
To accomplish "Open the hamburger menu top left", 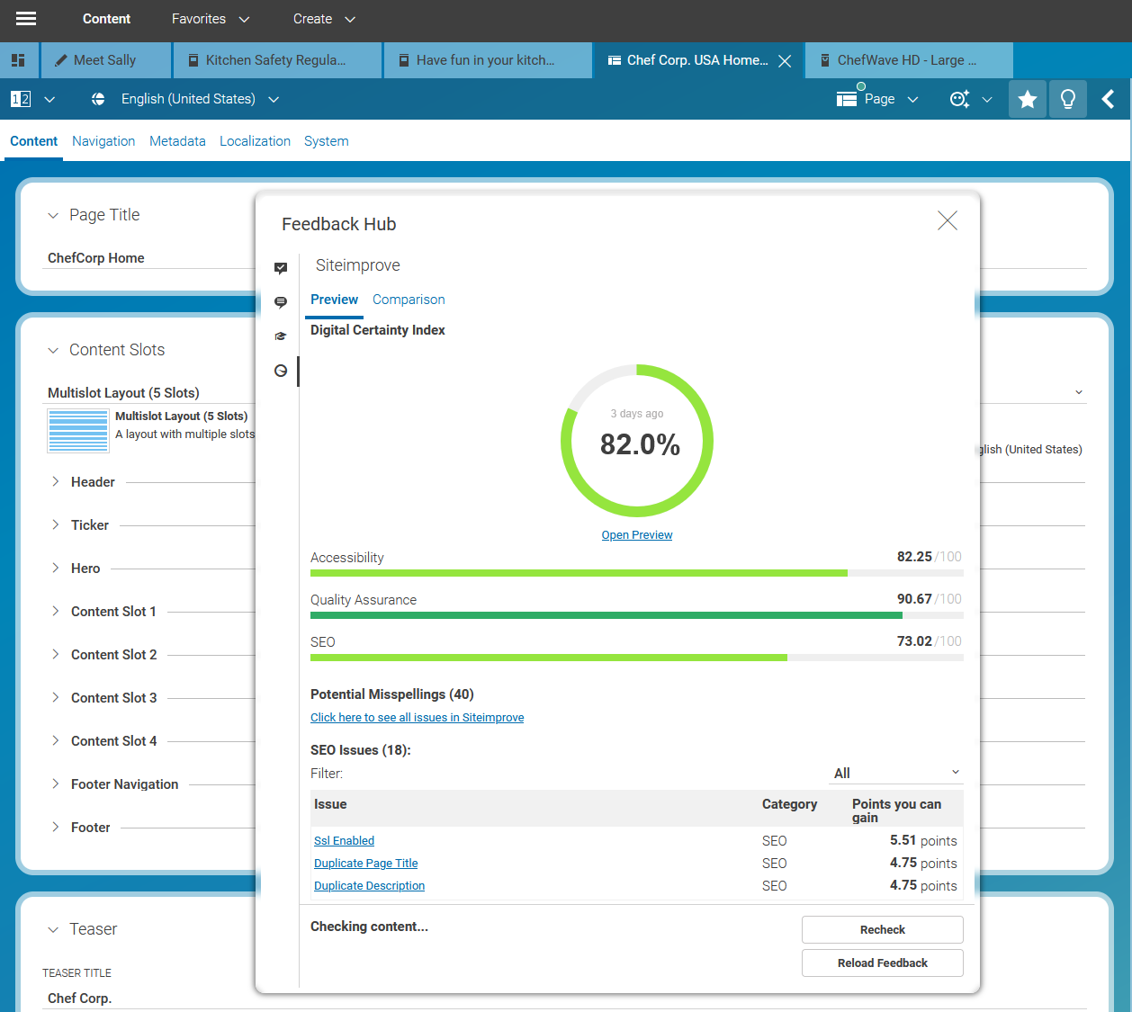I will pos(24,20).
